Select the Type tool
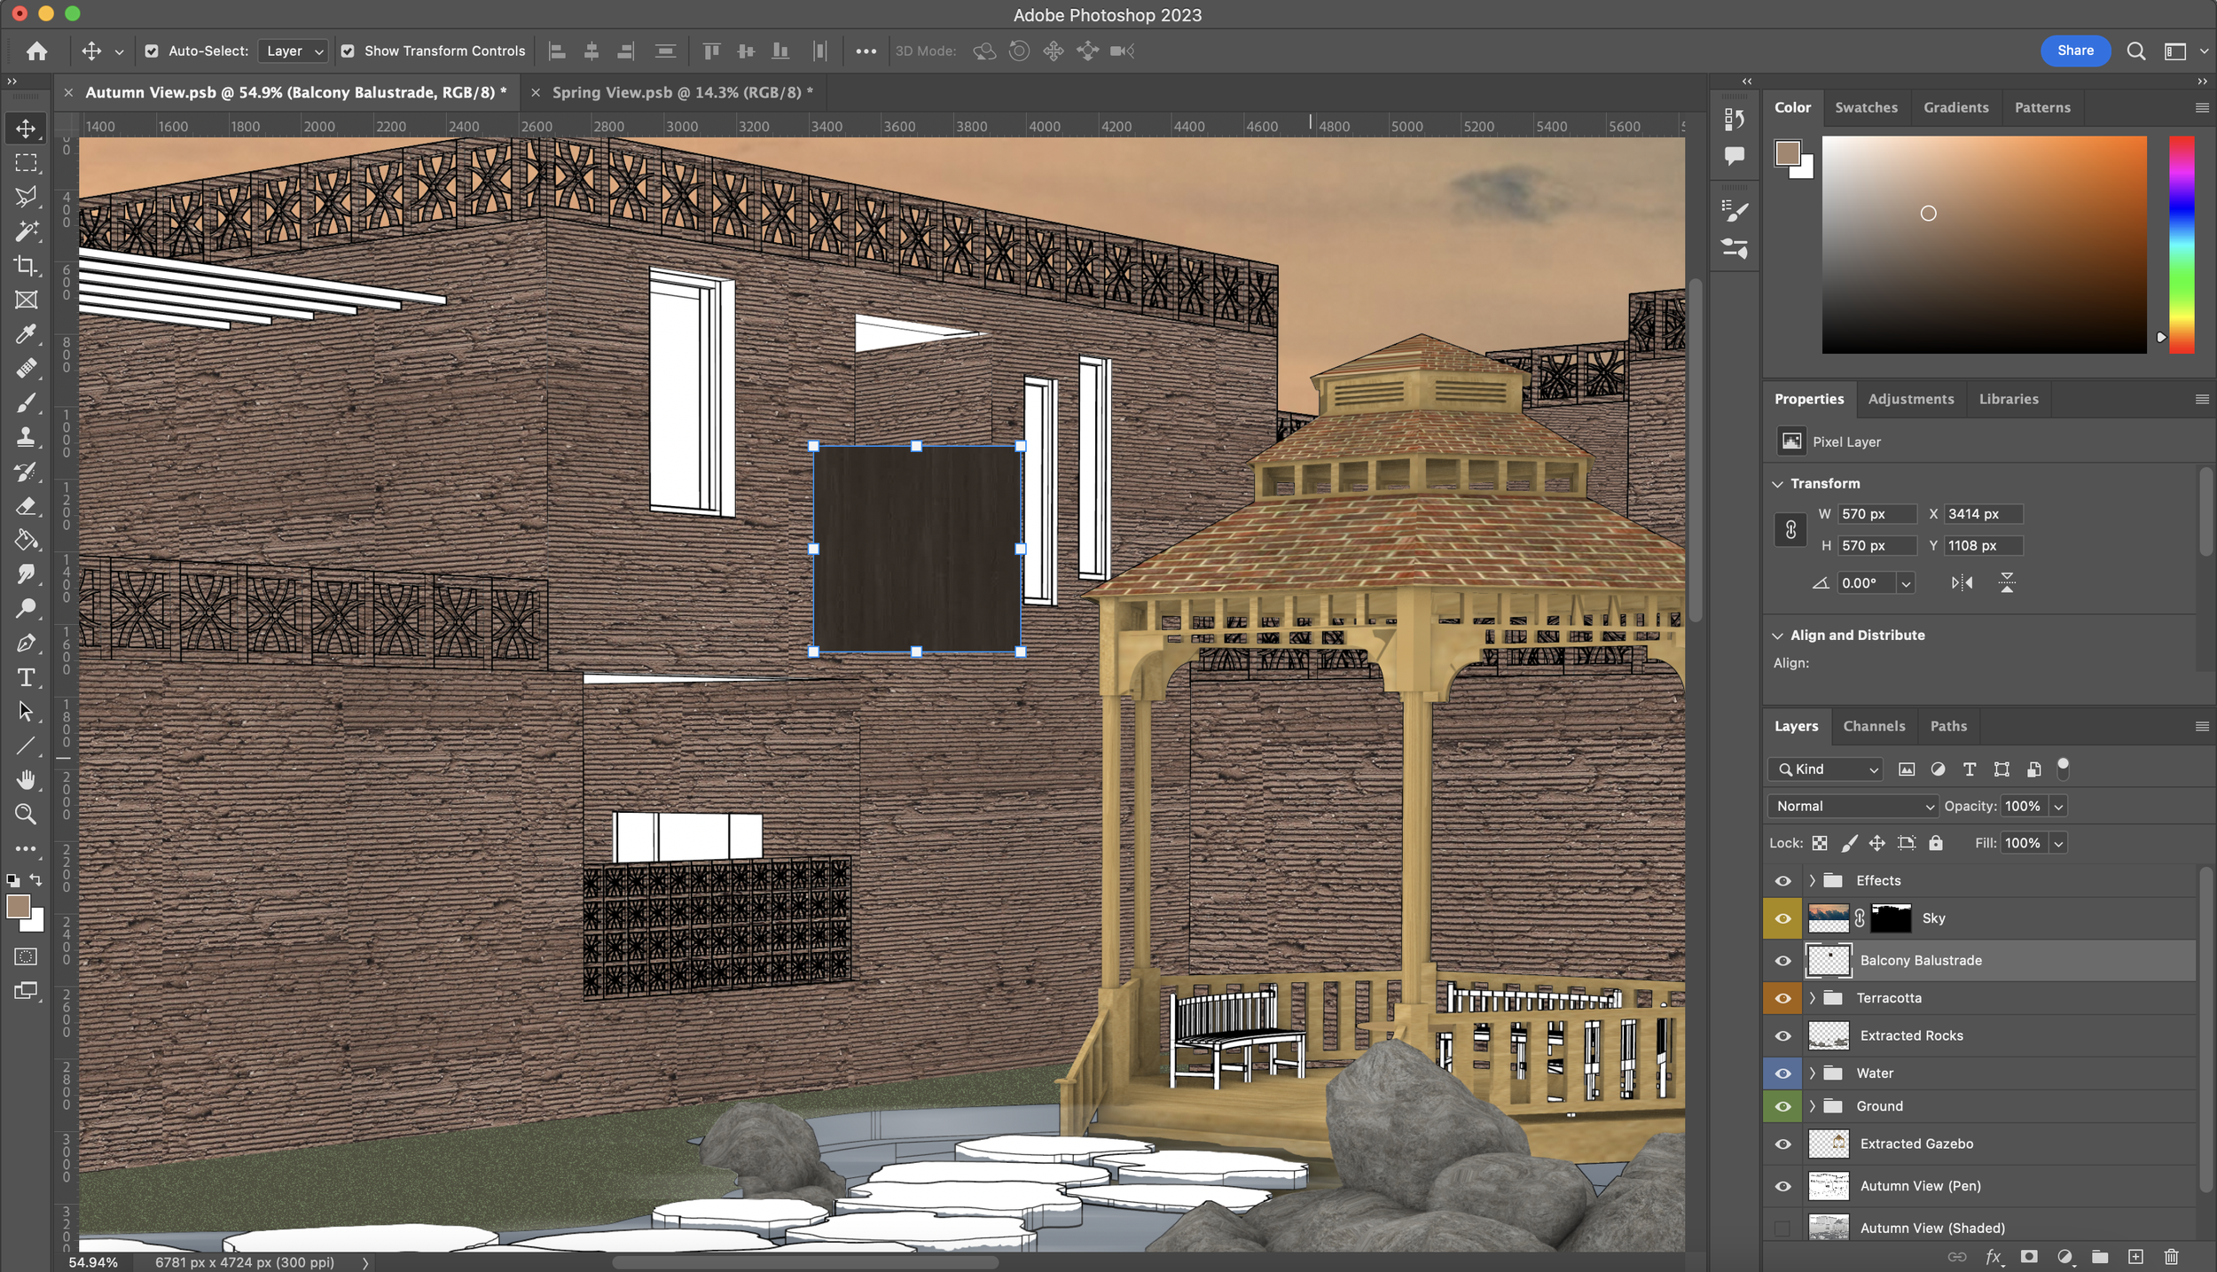2217x1272 pixels. tap(26, 677)
